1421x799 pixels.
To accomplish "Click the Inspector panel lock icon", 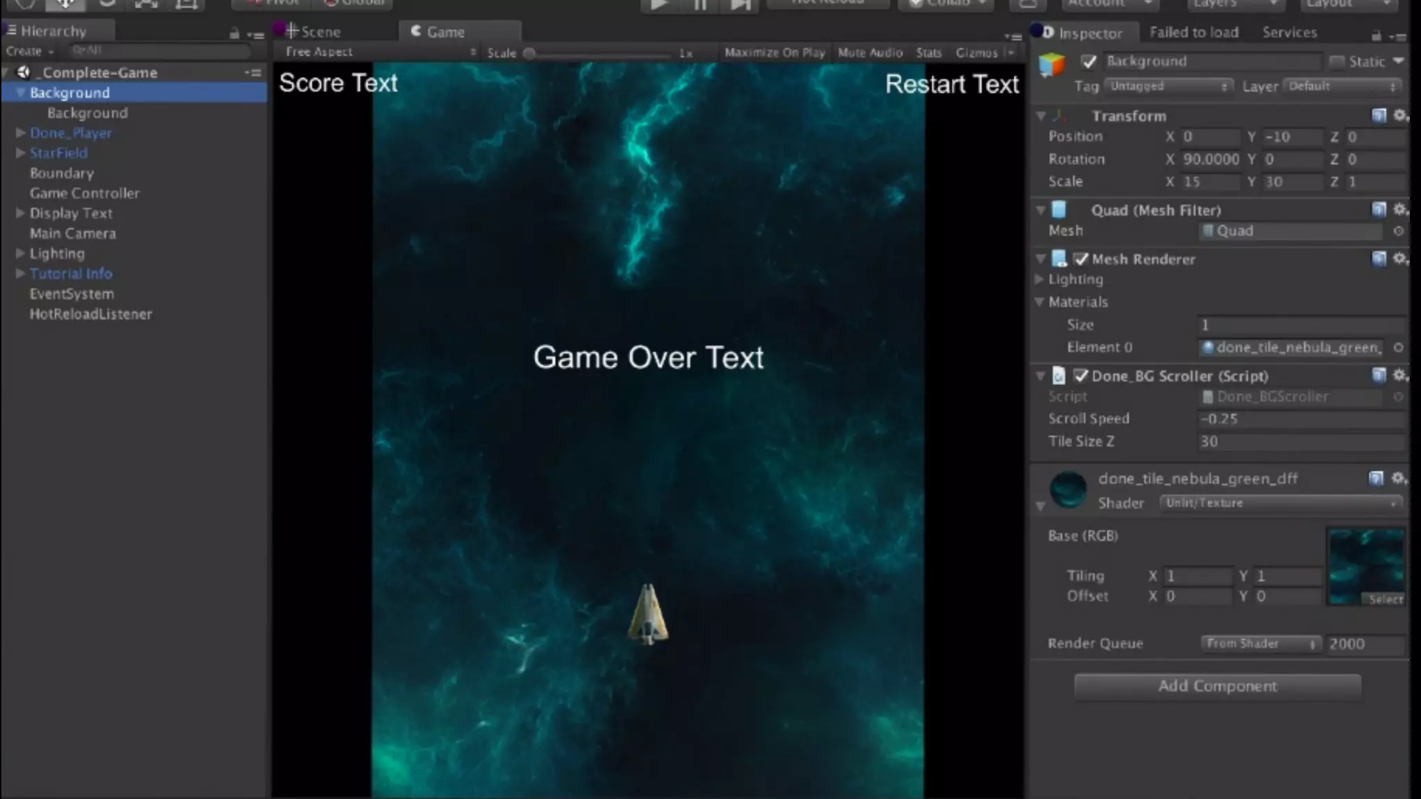I will (x=1376, y=35).
